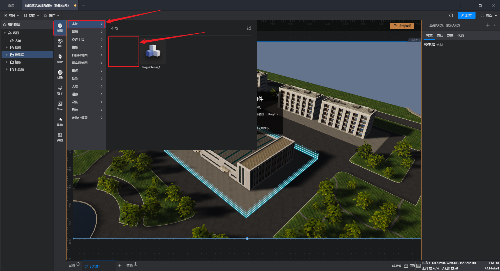The image size is (500, 271).
Task: Open the 模型 (Model) component category
Action: (60, 27)
